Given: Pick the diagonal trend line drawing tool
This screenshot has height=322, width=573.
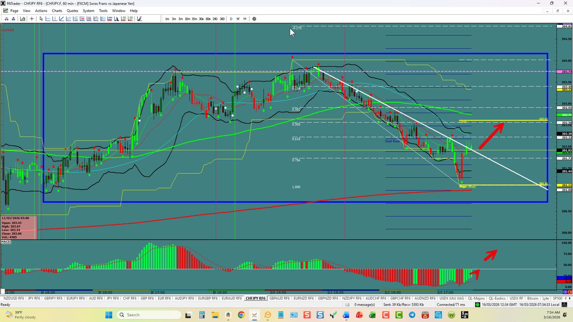Looking at the screenshot, I should click(x=62, y=19).
